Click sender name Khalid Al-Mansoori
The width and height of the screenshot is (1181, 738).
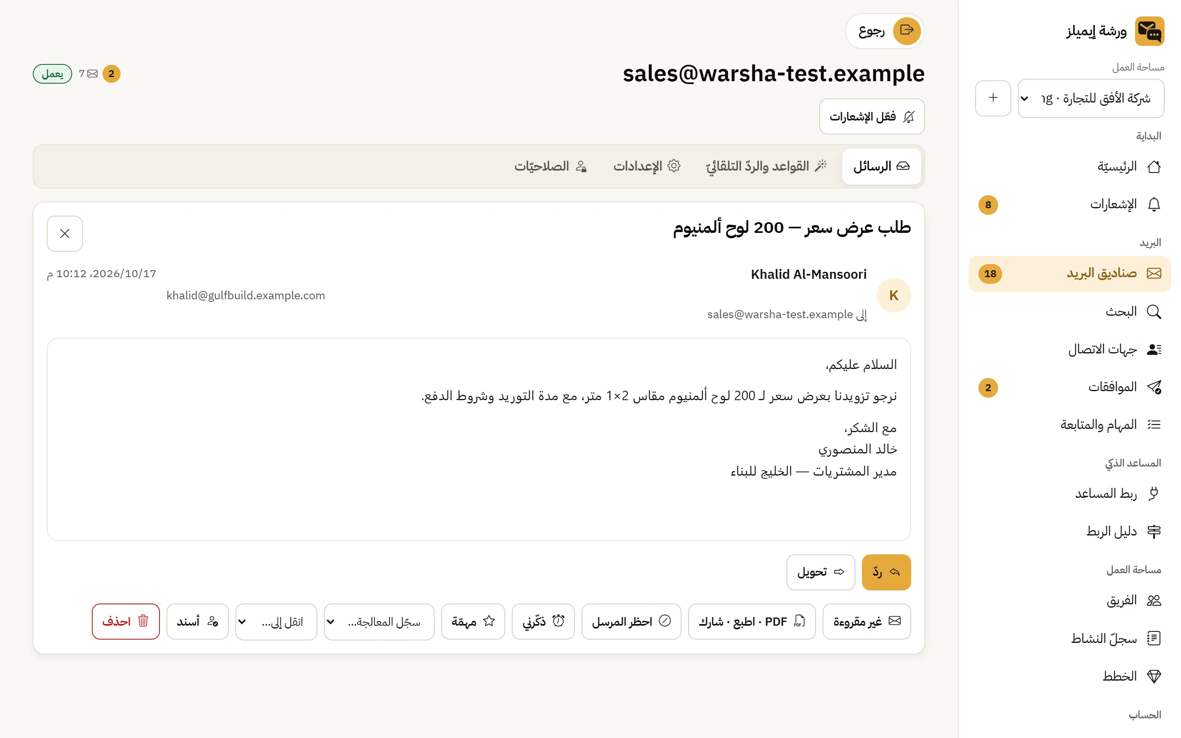[808, 274]
